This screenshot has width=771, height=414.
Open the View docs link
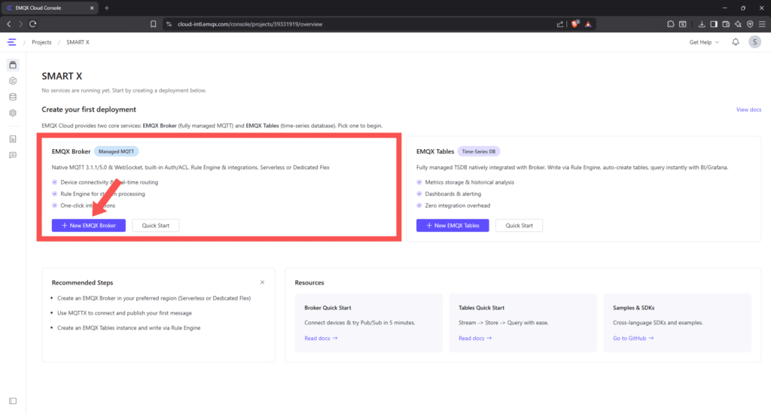pos(748,110)
